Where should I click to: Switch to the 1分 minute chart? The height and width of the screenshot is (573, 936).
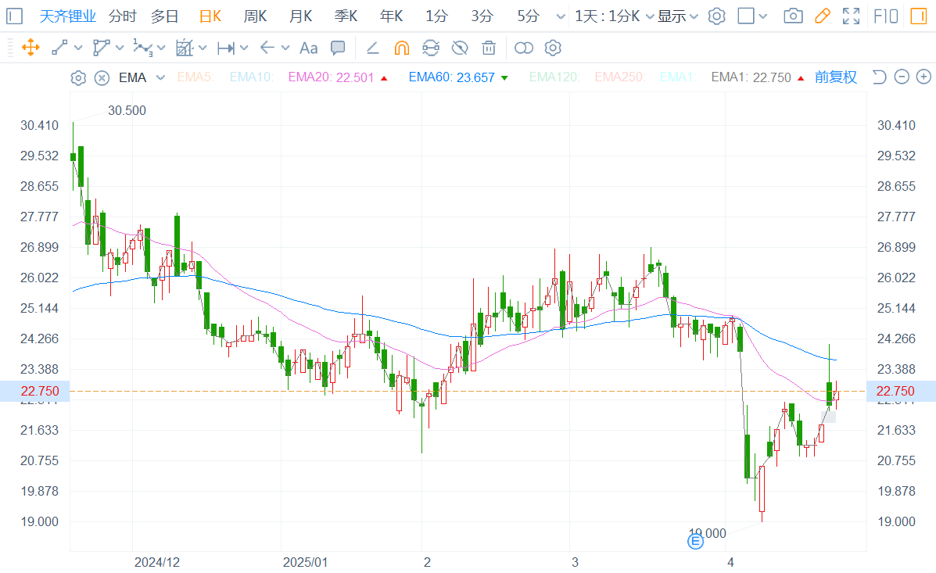tap(436, 16)
